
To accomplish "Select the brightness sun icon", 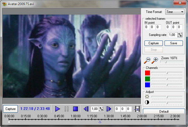I will (x=147, y=97).
